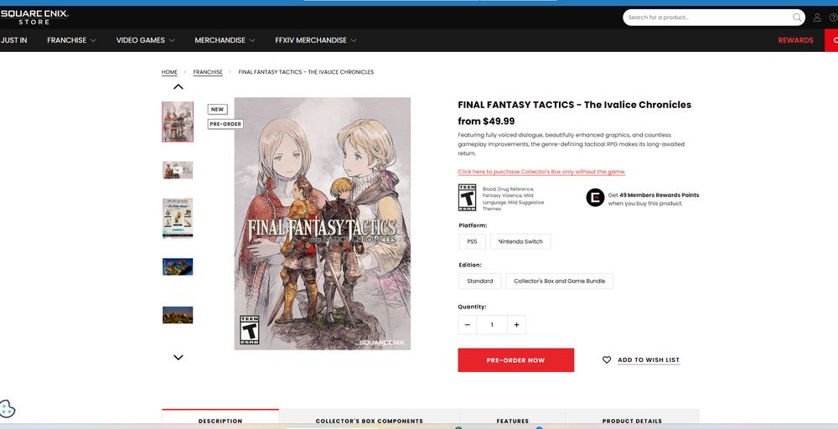Click the 'from $49.99' price text
838x429 pixels.
(486, 121)
